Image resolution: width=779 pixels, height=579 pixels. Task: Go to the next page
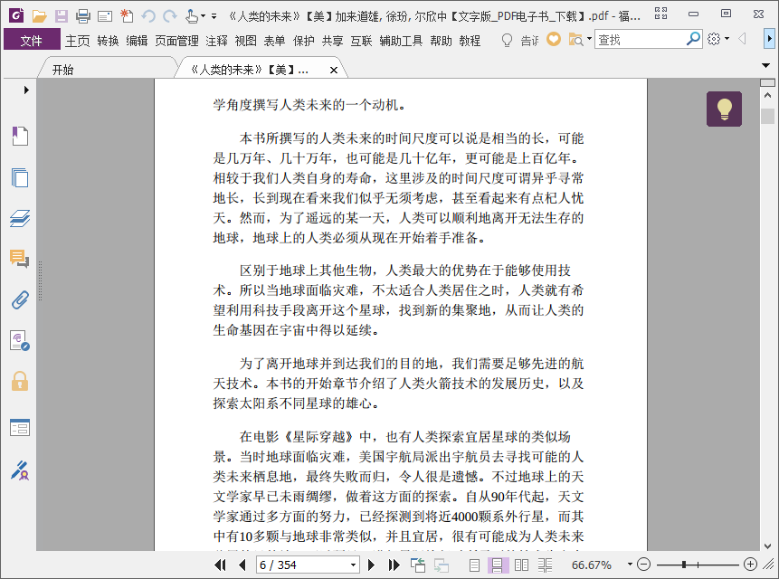click(371, 565)
